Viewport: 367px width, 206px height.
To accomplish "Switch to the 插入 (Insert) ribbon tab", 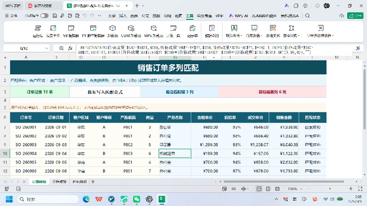I will (122, 16).
